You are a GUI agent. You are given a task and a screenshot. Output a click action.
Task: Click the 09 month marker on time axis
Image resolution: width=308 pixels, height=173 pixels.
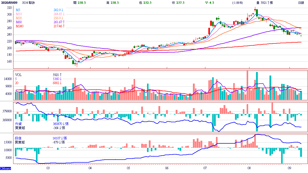(x=289, y=168)
